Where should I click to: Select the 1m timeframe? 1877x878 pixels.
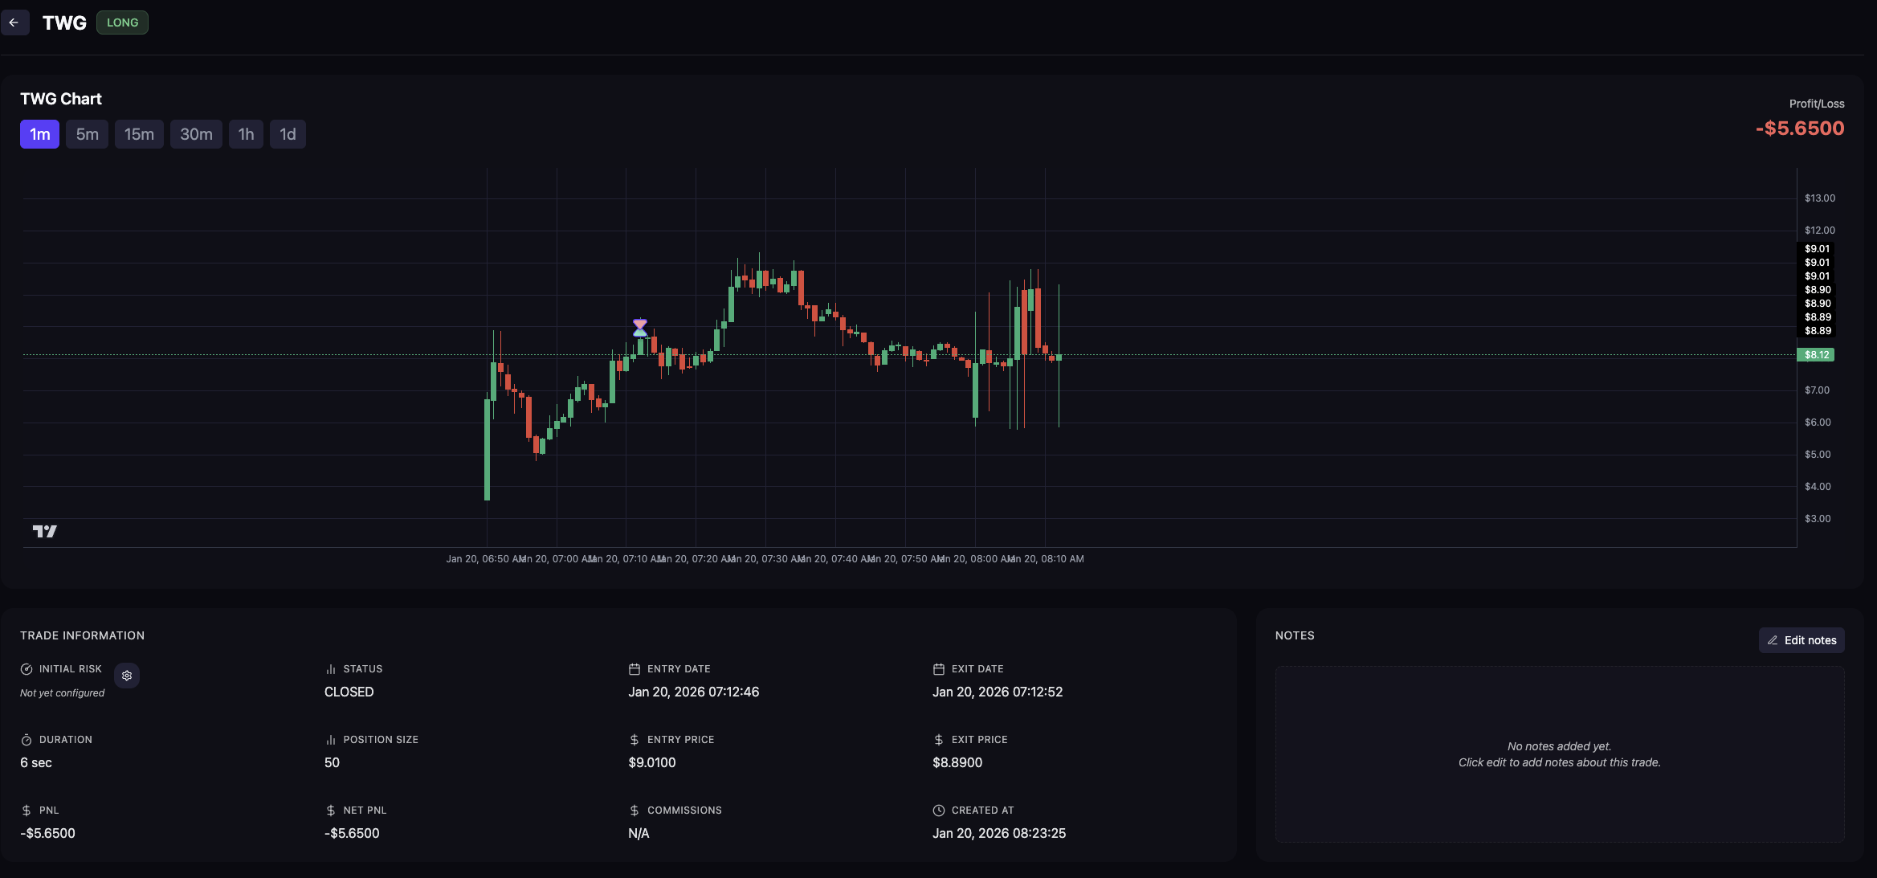(x=39, y=134)
